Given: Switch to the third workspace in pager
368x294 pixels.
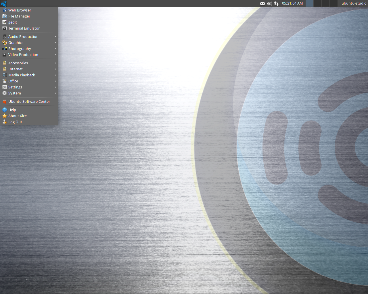Looking at the screenshot, I should tap(325, 3).
